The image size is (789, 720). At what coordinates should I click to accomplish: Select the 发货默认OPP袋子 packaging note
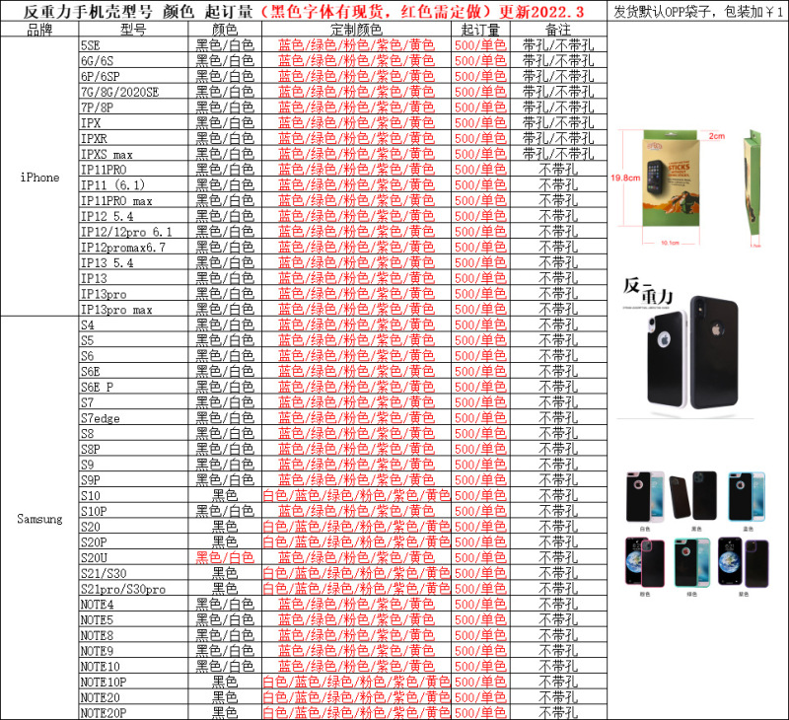(698, 11)
